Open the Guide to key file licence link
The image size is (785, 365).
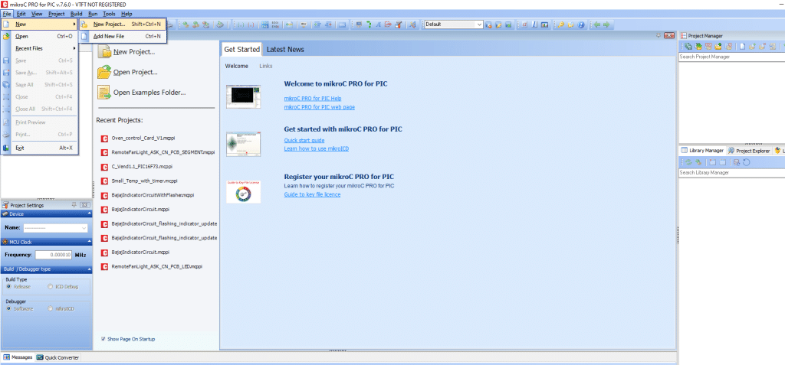312,194
